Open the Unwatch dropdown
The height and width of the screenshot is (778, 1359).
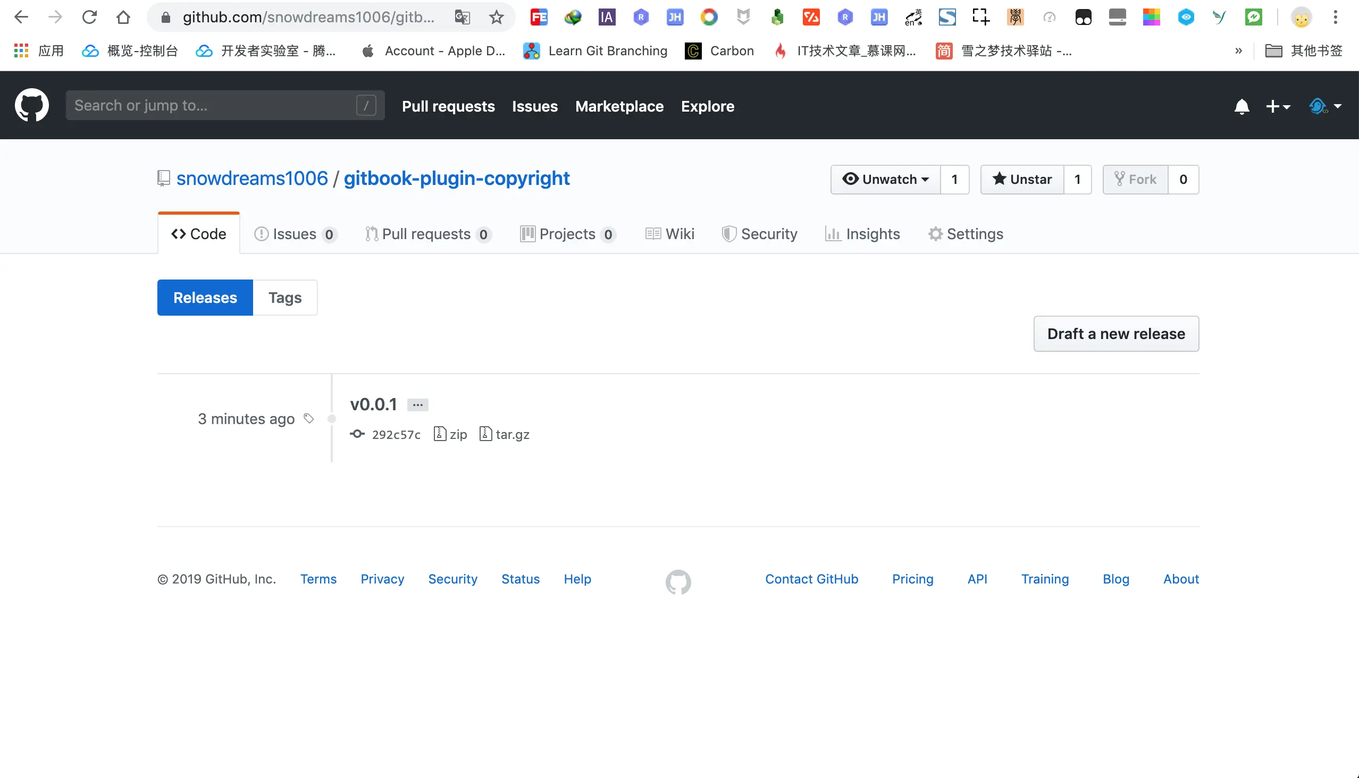[885, 180]
